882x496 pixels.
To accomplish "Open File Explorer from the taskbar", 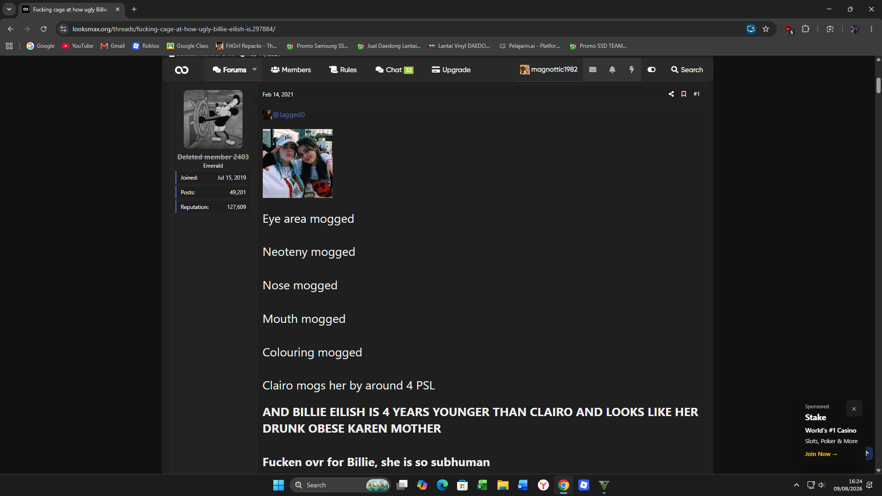I will pos(503,485).
